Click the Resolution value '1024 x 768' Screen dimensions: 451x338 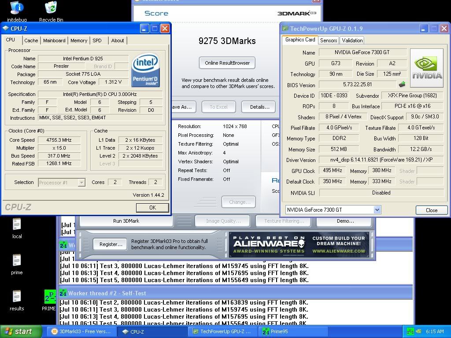click(x=235, y=126)
